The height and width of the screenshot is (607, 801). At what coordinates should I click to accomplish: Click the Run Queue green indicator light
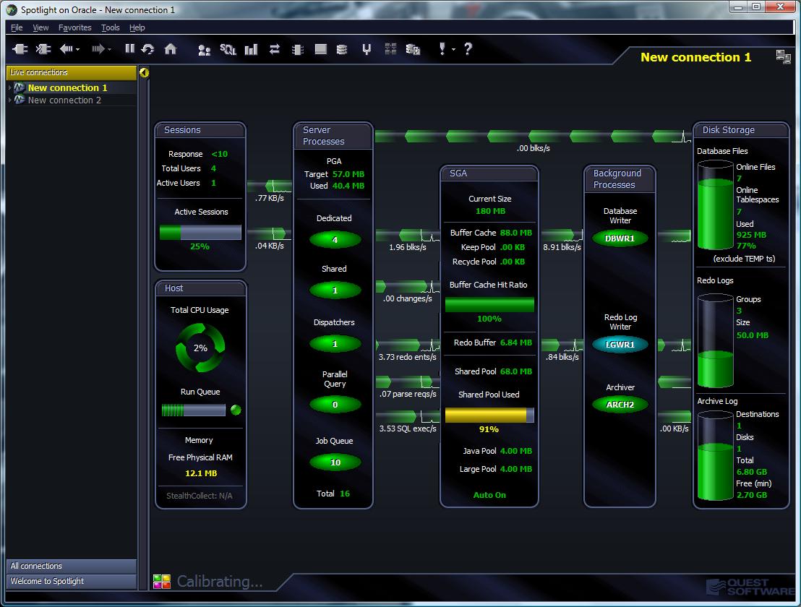236,410
